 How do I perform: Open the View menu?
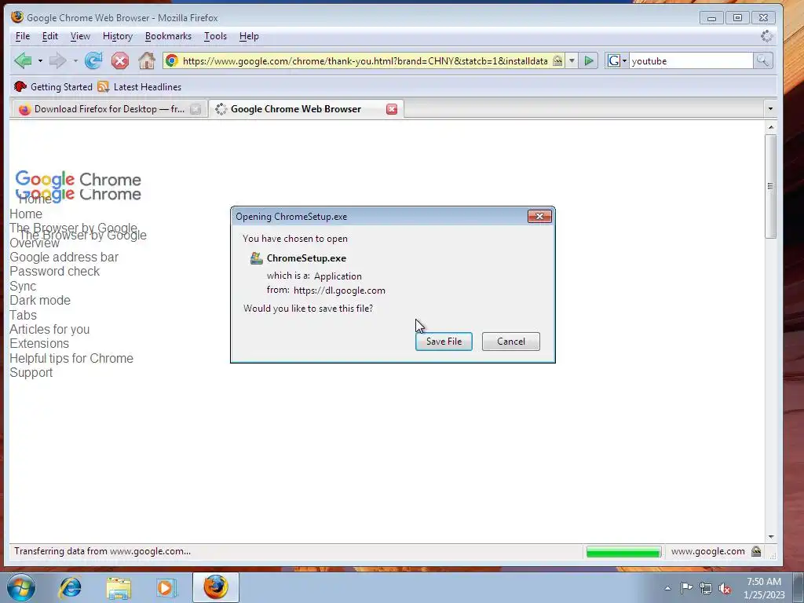80,36
